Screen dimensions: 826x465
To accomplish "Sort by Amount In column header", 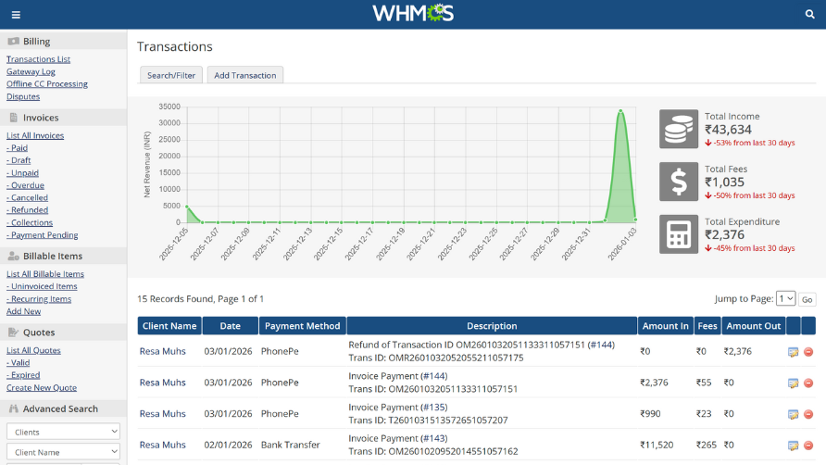I will tap(665, 326).
